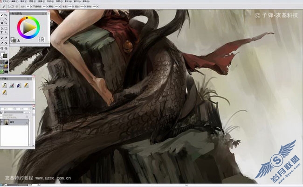Screen dimensions: 303x187
Task: Choose the first brush in the 子弹1 palette
Action: click(4, 85)
